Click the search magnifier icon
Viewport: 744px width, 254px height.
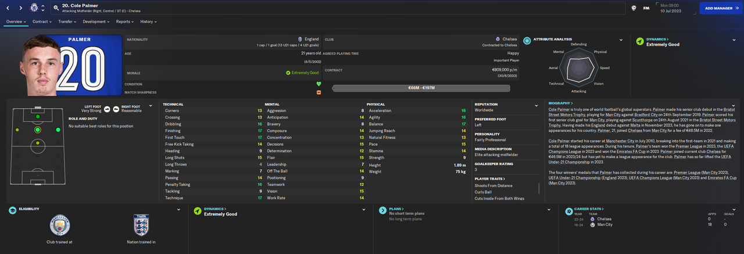[56, 8]
